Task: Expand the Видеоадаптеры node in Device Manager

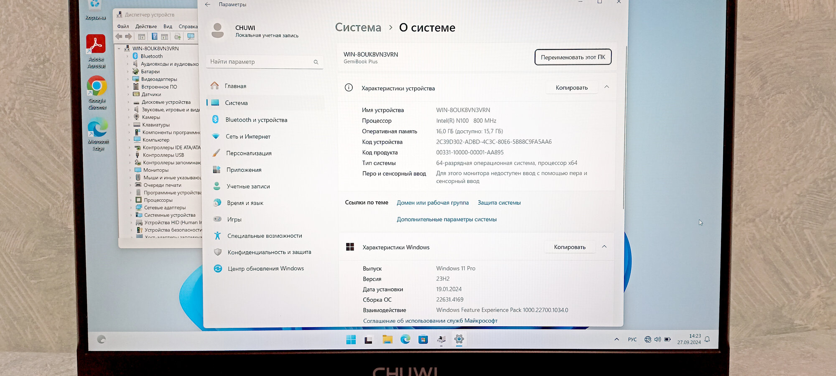Action: coord(128,79)
